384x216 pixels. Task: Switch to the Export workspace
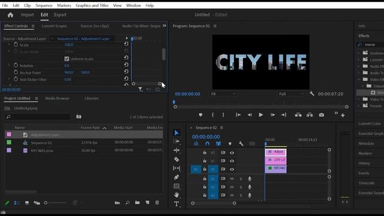point(60,14)
